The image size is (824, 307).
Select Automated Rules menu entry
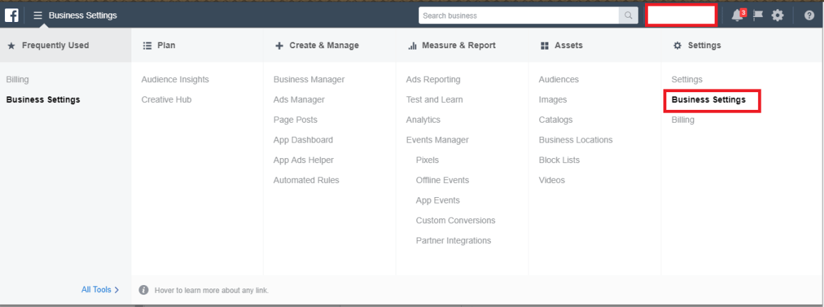[306, 180]
